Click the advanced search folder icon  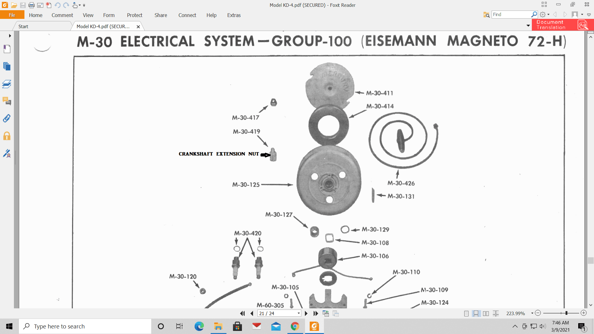[486, 15]
